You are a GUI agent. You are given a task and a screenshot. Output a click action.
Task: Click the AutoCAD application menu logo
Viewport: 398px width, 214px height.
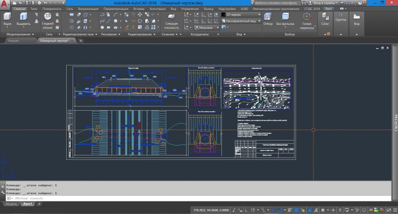click(5, 3)
